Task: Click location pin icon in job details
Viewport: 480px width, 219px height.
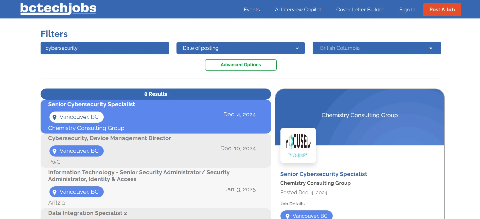Action: pyautogui.click(x=288, y=216)
